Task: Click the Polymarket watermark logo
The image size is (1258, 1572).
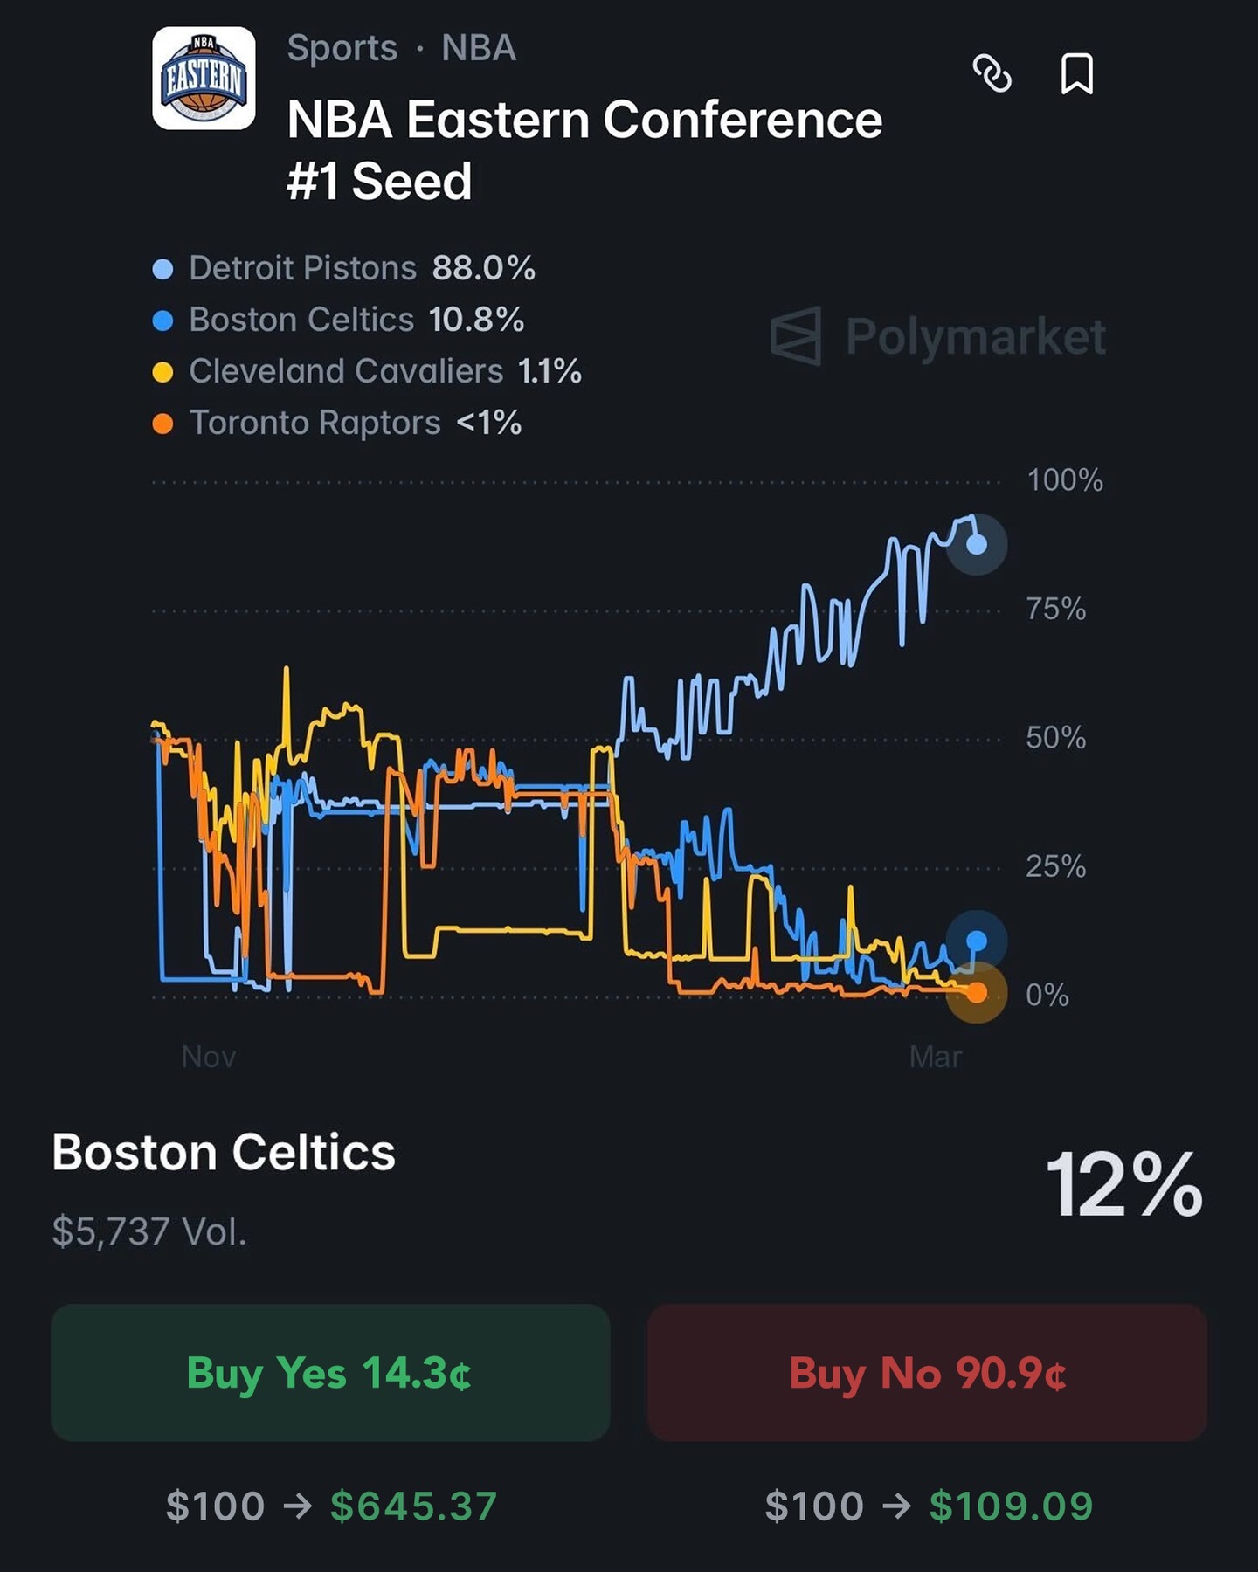Action: coord(938,336)
